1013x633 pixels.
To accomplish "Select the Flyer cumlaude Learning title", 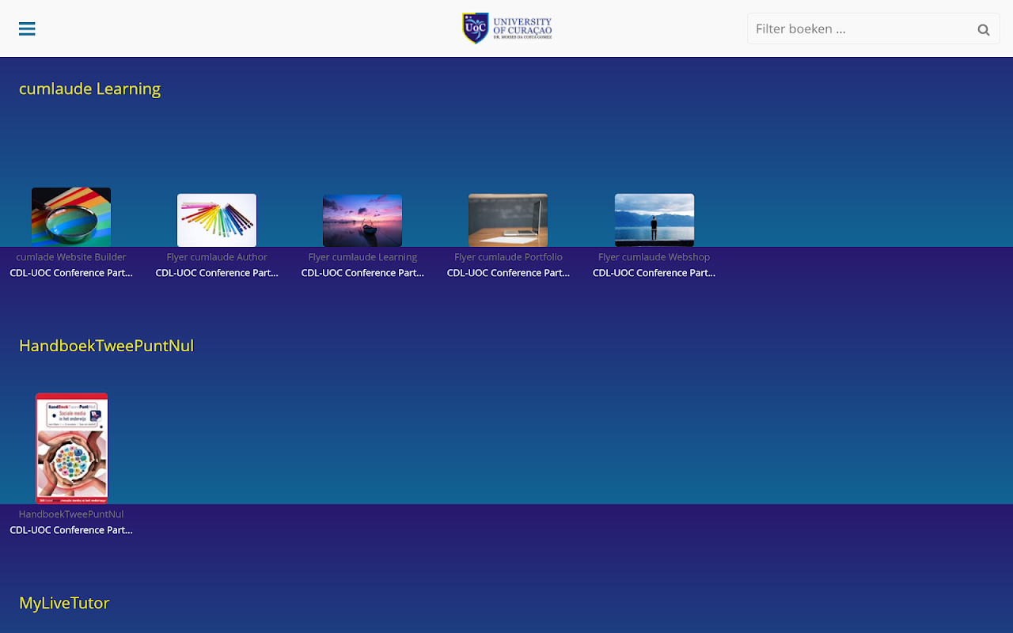I will [362, 257].
